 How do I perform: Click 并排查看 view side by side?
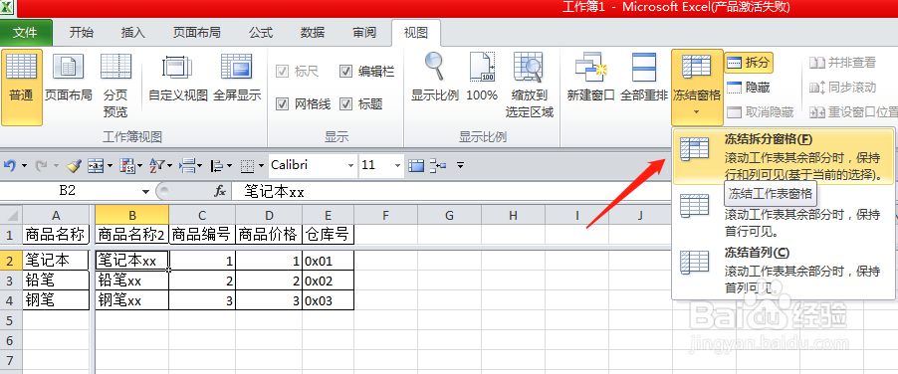pos(842,63)
